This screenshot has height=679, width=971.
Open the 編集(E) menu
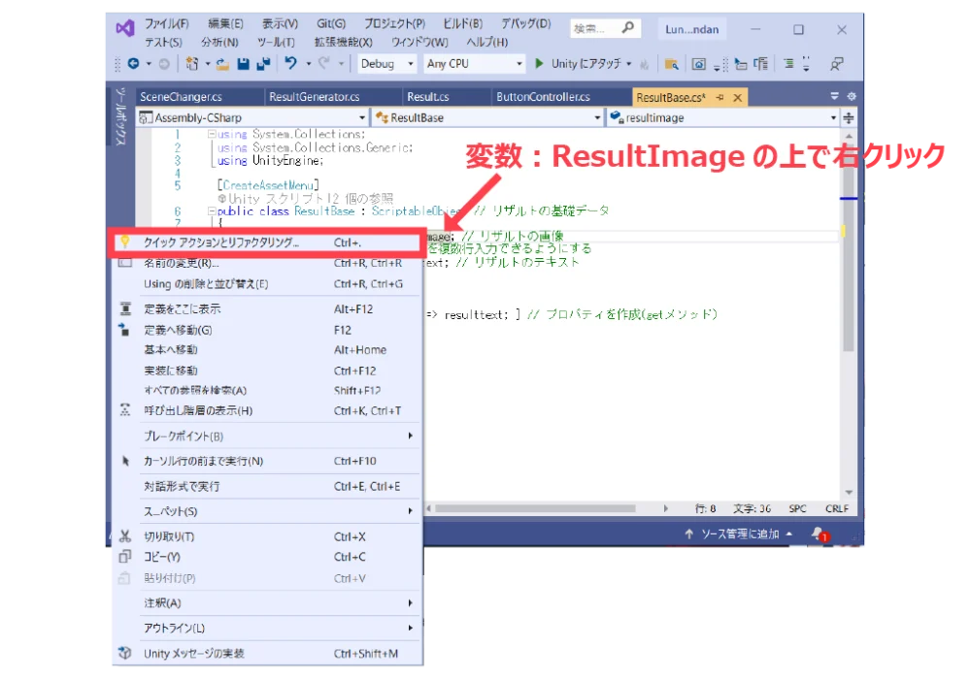point(226,24)
